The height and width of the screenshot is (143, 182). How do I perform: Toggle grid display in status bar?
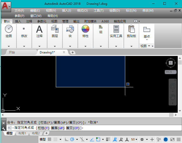click(50, 139)
